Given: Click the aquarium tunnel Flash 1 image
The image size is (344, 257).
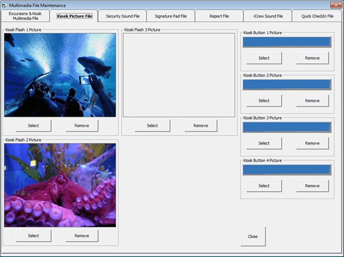Looking at the screenshot, I should point(60,75).
